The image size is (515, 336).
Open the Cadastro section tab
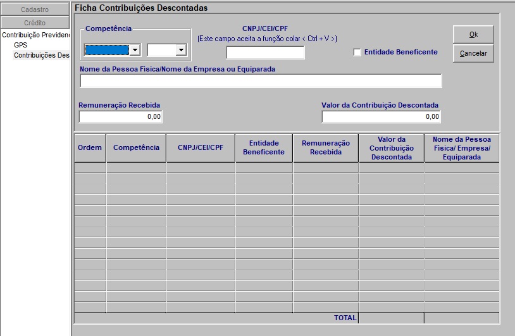tap(35, 9)
